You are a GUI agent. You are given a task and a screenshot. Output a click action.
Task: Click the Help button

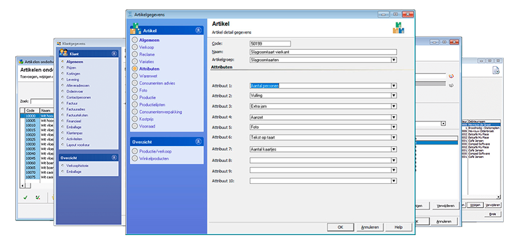coord(399,227)
